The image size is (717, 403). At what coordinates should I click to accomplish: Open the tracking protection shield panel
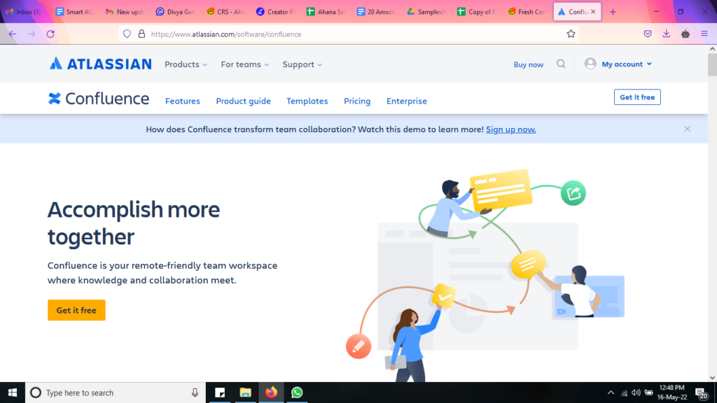click(127, 34)
